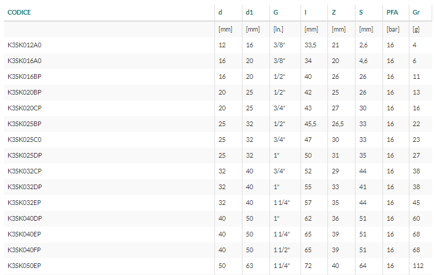Select the 33,5 length value
The image size is (434, 275).
click(x=310, y=45)
